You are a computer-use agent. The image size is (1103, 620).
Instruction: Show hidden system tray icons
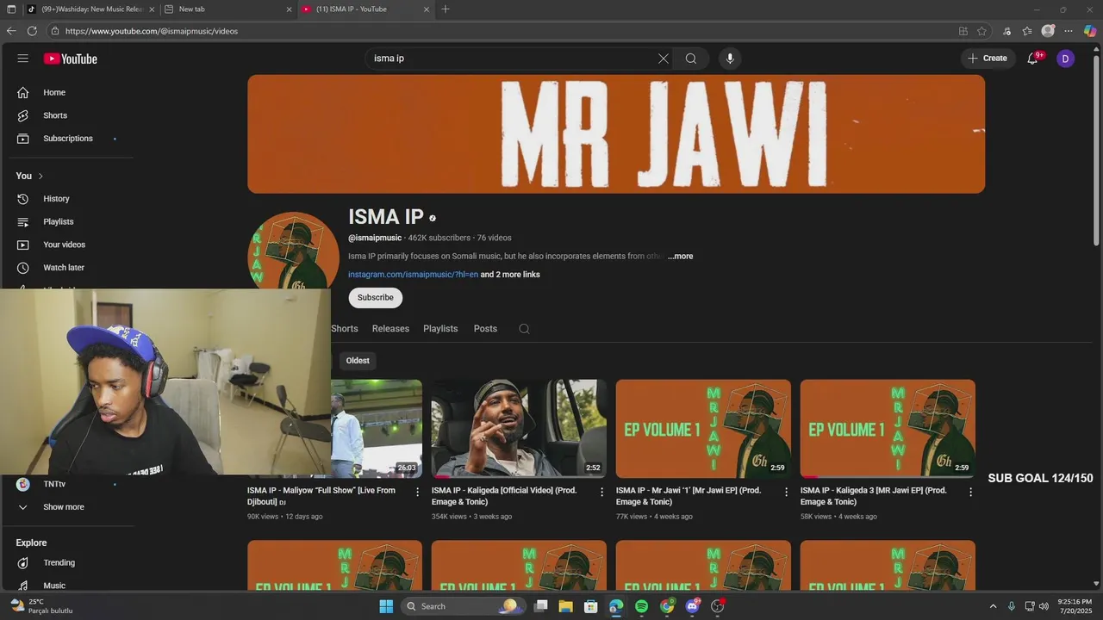click(993, 606)
